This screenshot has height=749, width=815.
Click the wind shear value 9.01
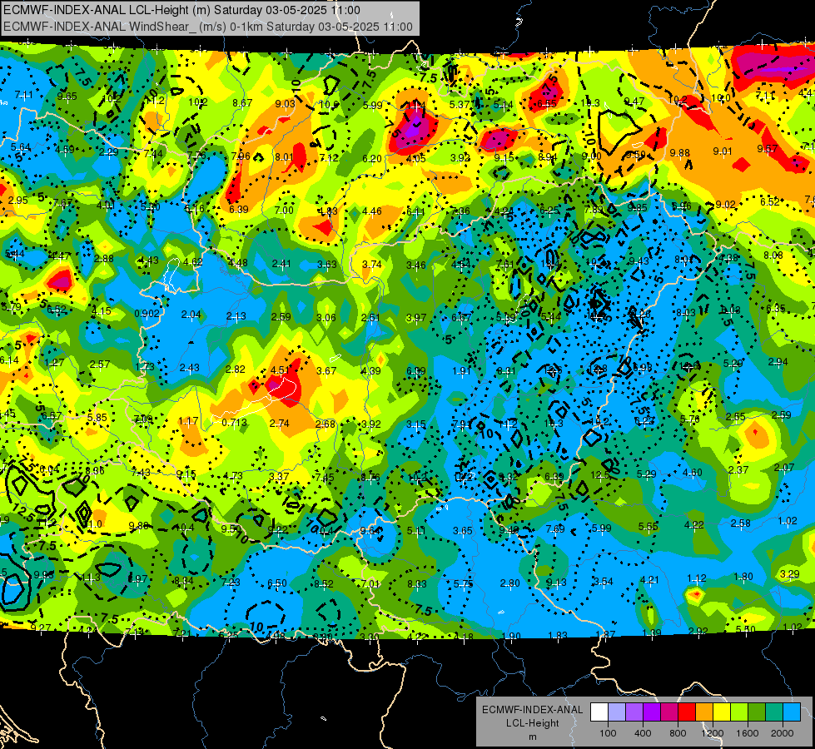click(x=723, y=151)
